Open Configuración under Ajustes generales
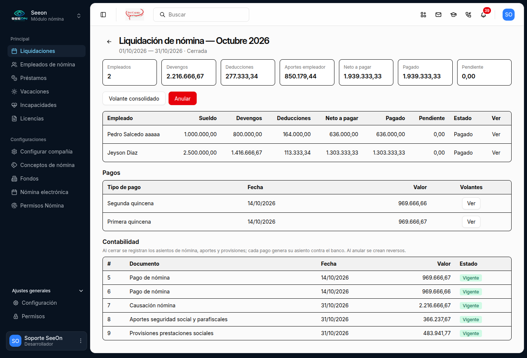Image resolution: width=527 pixels, height=358 pixels. coord(48,303)
